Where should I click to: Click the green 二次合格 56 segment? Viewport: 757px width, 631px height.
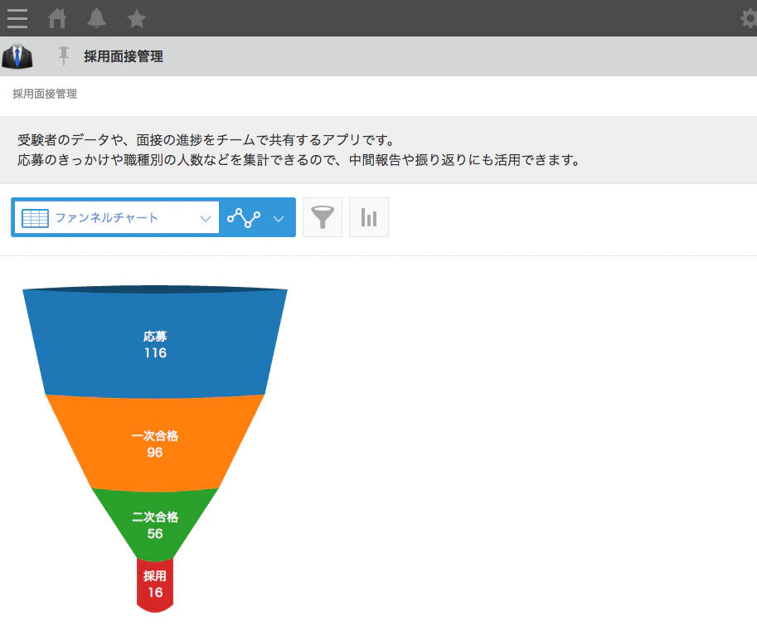155,525
